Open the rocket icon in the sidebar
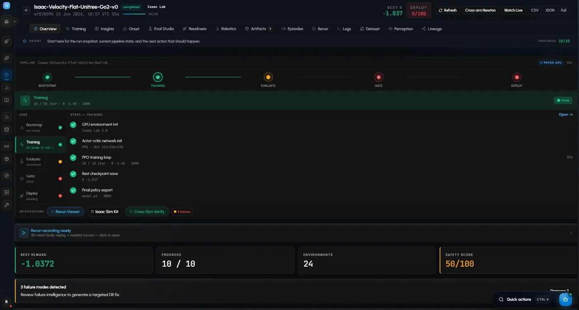579x310 pixels. 6,41
